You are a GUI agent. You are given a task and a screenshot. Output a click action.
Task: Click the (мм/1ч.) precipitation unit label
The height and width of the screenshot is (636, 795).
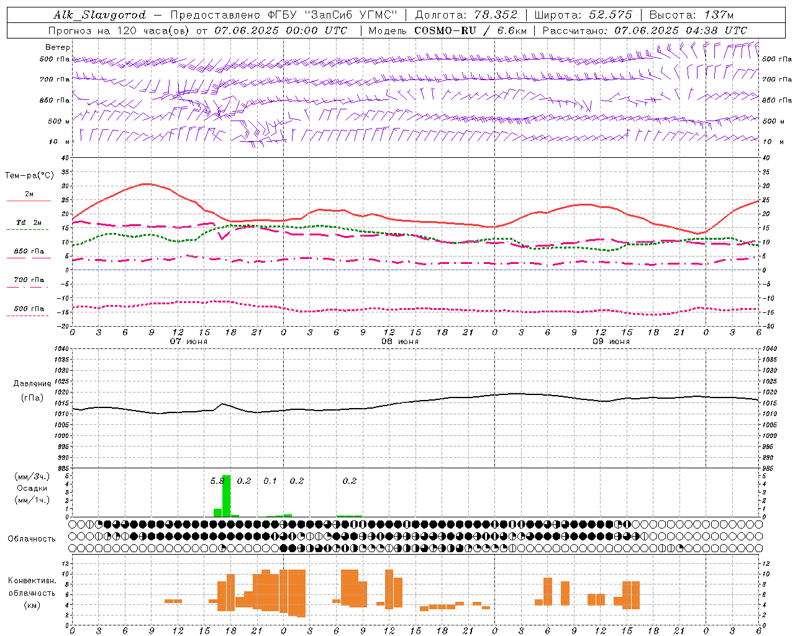click(x=32, y=500)
